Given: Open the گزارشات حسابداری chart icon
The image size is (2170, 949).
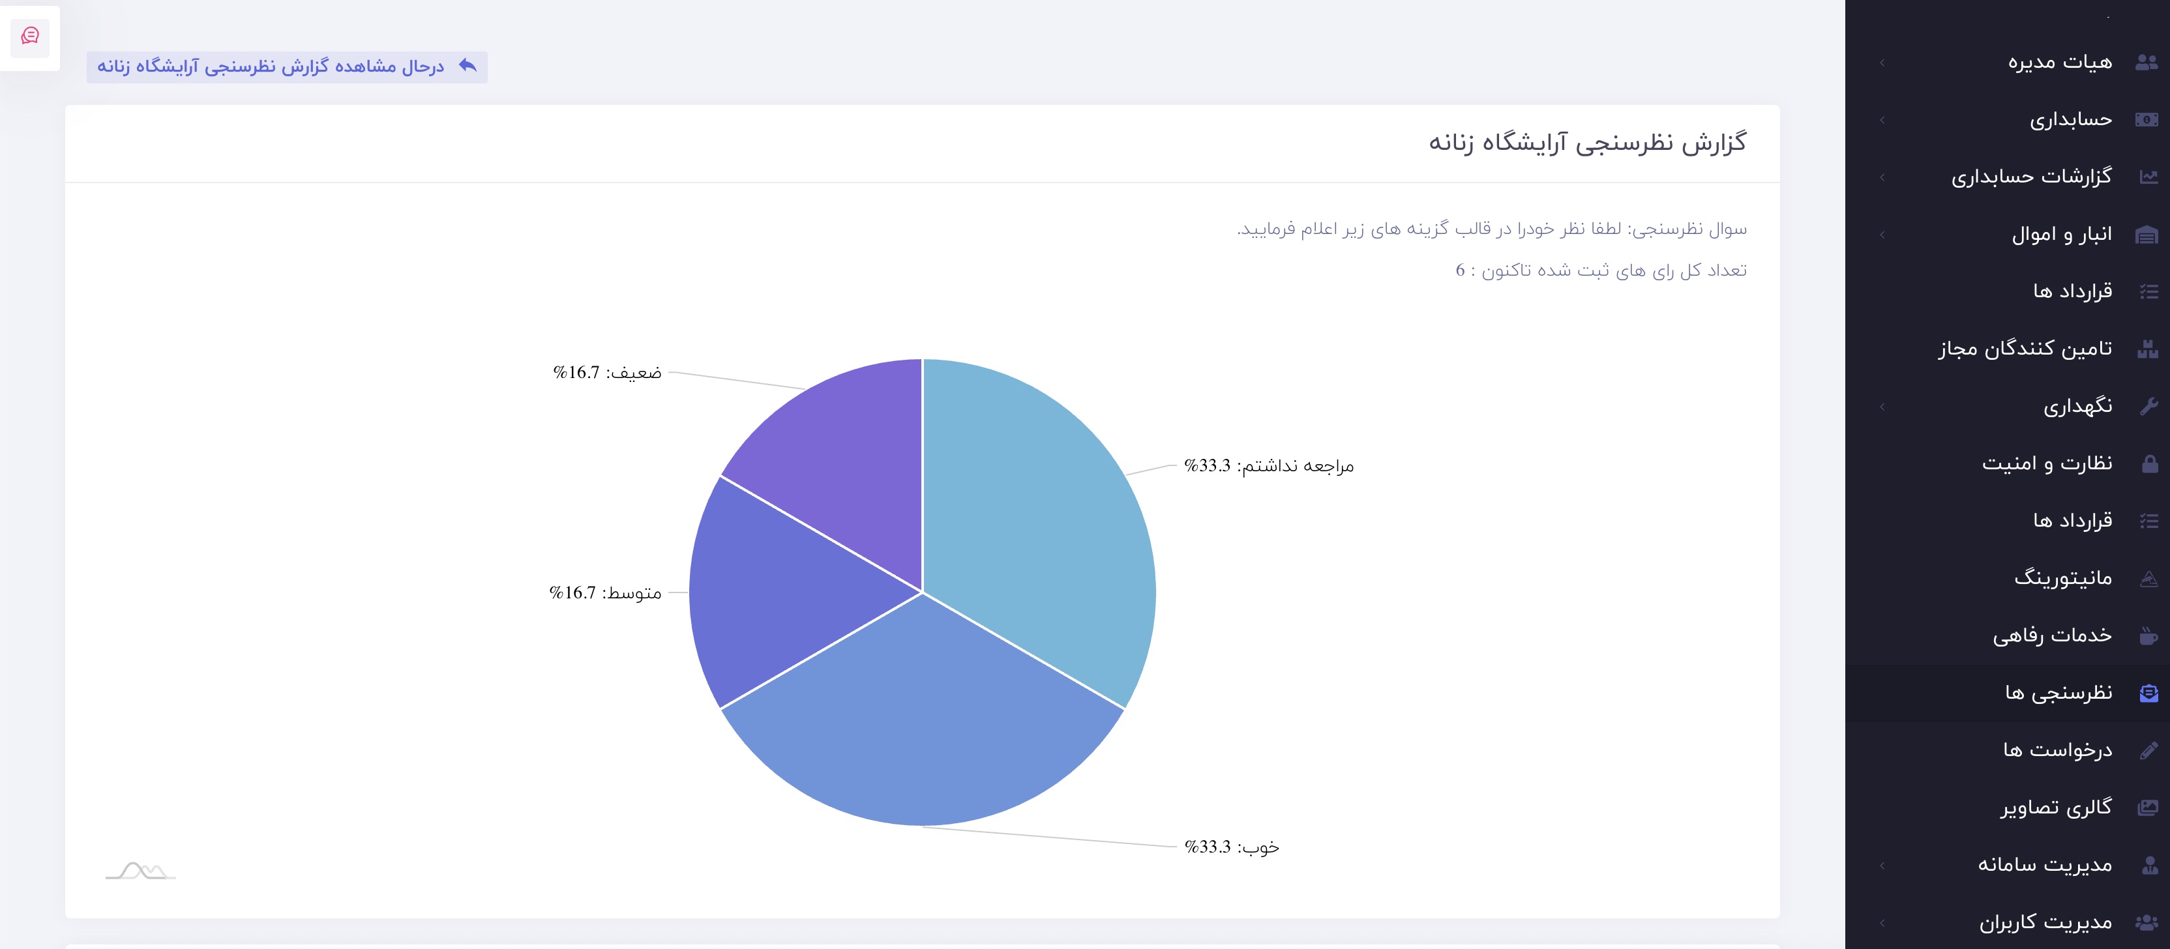Looking at the screenshot, I should point(2149,175).
